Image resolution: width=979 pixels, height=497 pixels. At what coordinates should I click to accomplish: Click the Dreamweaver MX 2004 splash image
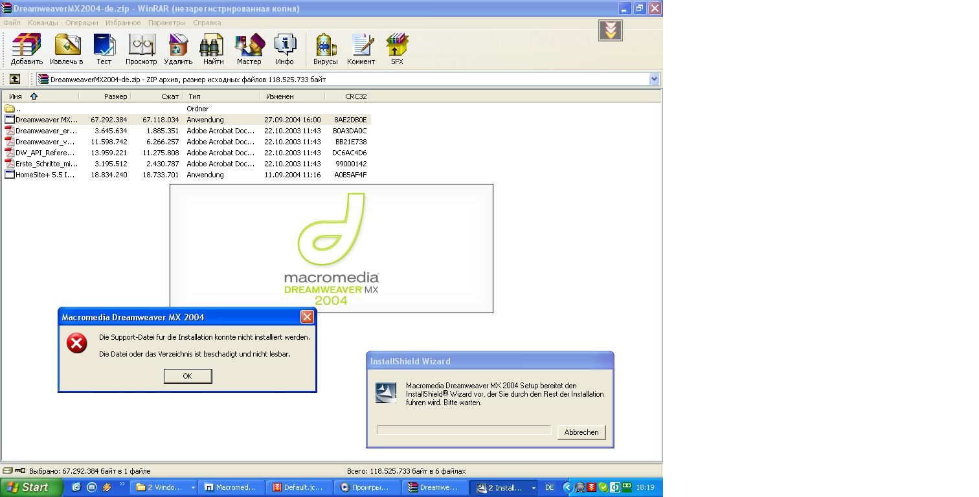point(332,248)
